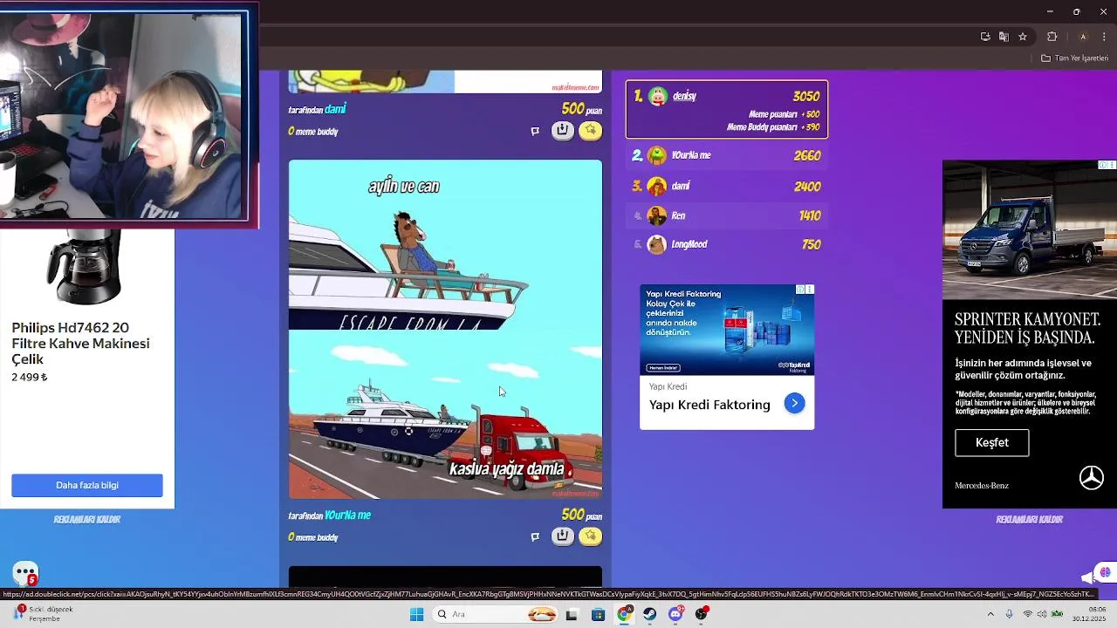The width and height of the screenshot is (1117, 628).
Task: Click 'REKLAMLARI KALDIR' under the left ad
Action: click(x=87, y=519)
